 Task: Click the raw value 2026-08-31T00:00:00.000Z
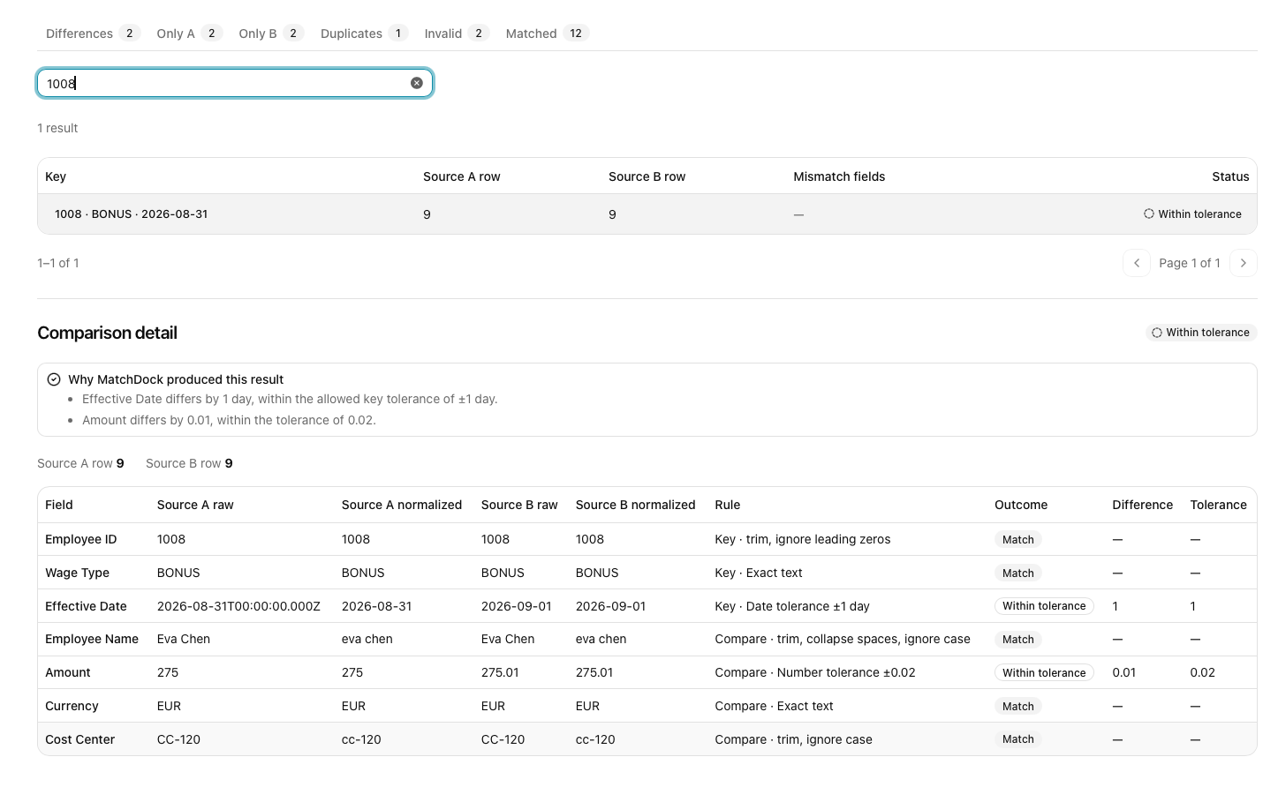(238, 606)
